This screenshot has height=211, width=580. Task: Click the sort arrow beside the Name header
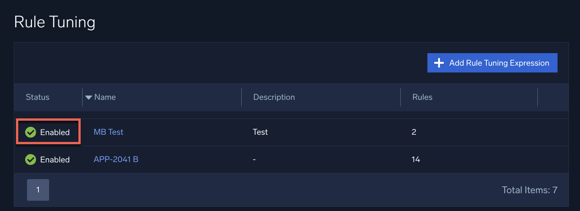click(x=89, y=98)
